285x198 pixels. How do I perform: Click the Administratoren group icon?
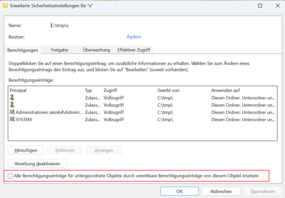12,112
